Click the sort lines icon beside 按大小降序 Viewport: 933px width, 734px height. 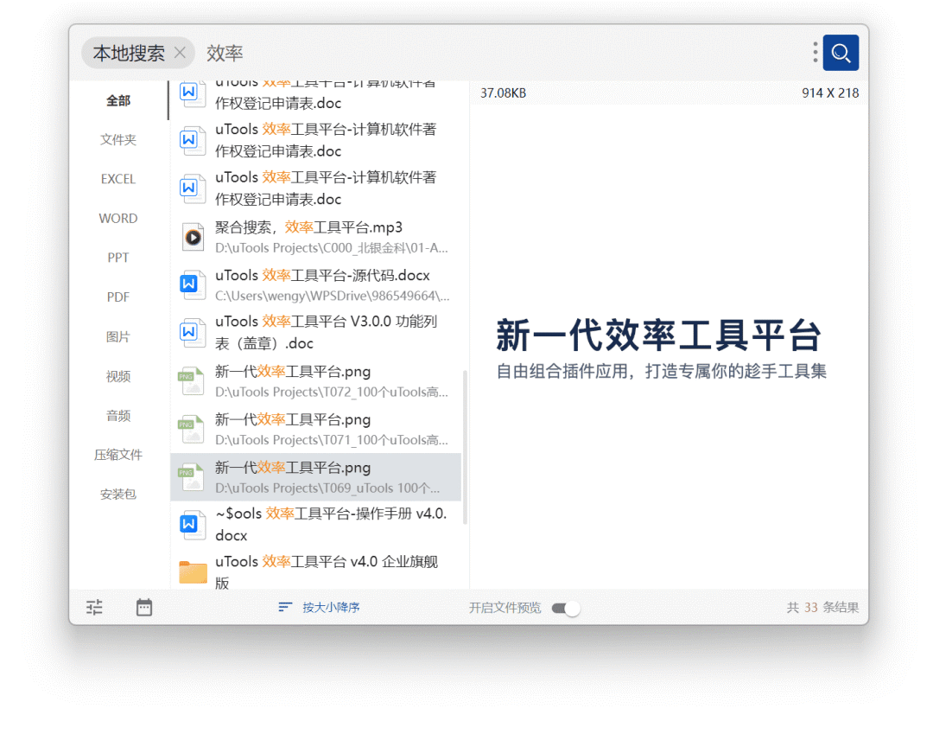[285, 607]
